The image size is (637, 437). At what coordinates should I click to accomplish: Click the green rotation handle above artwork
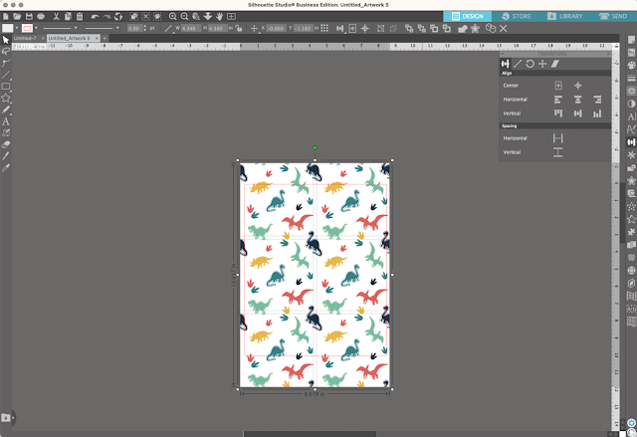(x=315, y=148)
